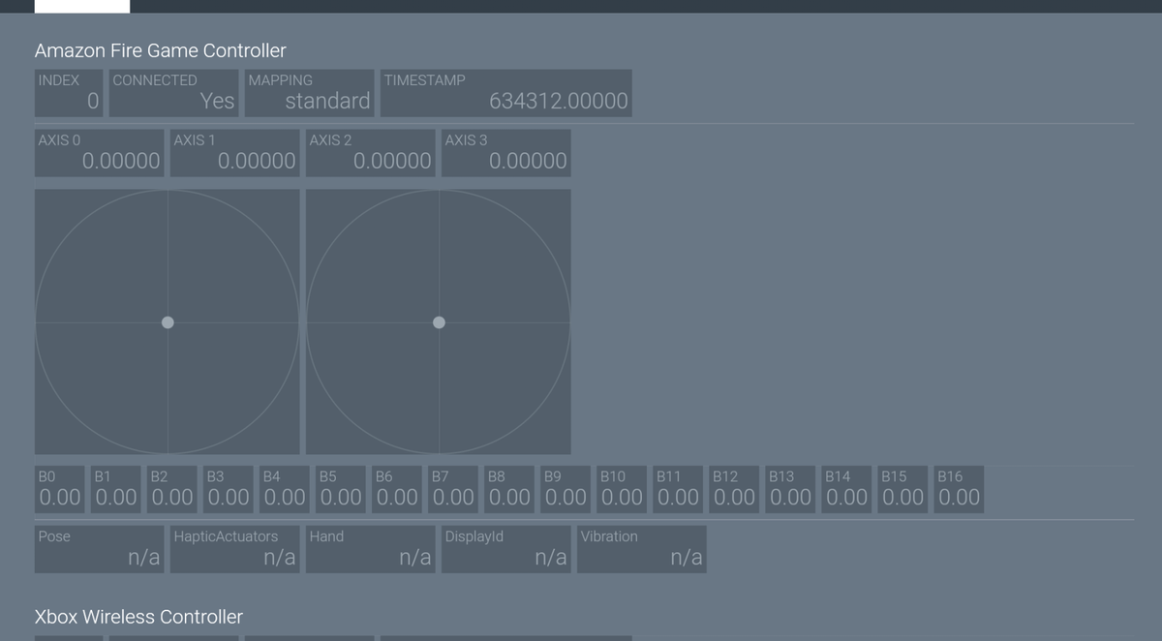This screenshot has width=1162, height=641.
Task: Click the MAPPING standard field
Action: click(x=309, y=93)
